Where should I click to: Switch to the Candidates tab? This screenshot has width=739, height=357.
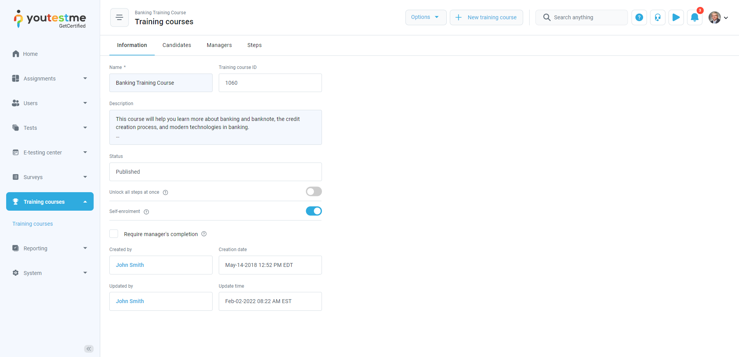click(177, 45)
